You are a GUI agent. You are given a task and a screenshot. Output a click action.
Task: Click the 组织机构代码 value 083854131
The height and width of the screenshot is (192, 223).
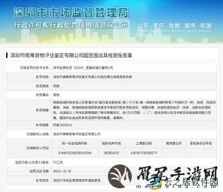pyautogui.click(x=111, y=153)
